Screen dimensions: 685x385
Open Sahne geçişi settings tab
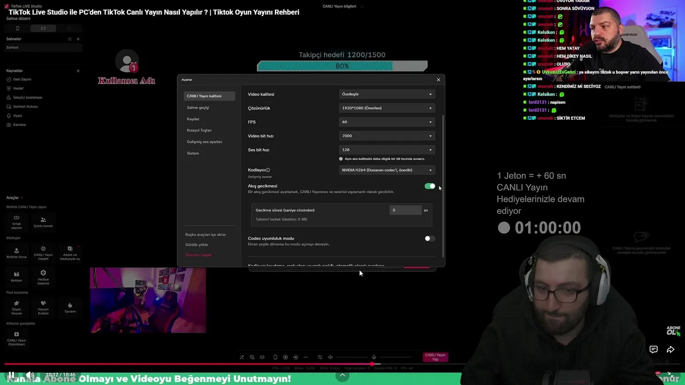tap(198, 107)
